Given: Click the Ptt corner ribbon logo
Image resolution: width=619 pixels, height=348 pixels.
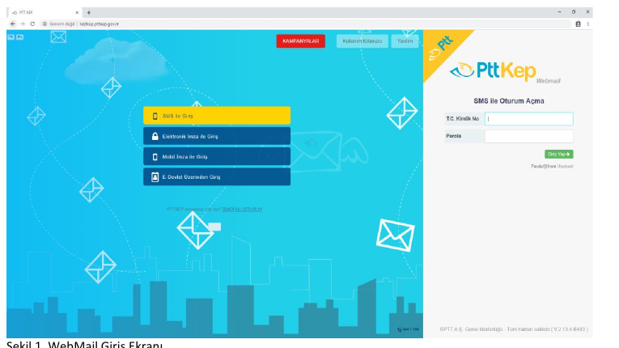Looking at the screenshot, I should (441, 49).
